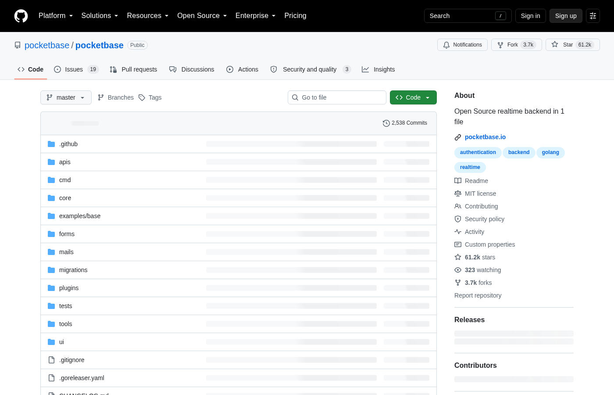Click the Notifications bell icon

tap(446, 45)
